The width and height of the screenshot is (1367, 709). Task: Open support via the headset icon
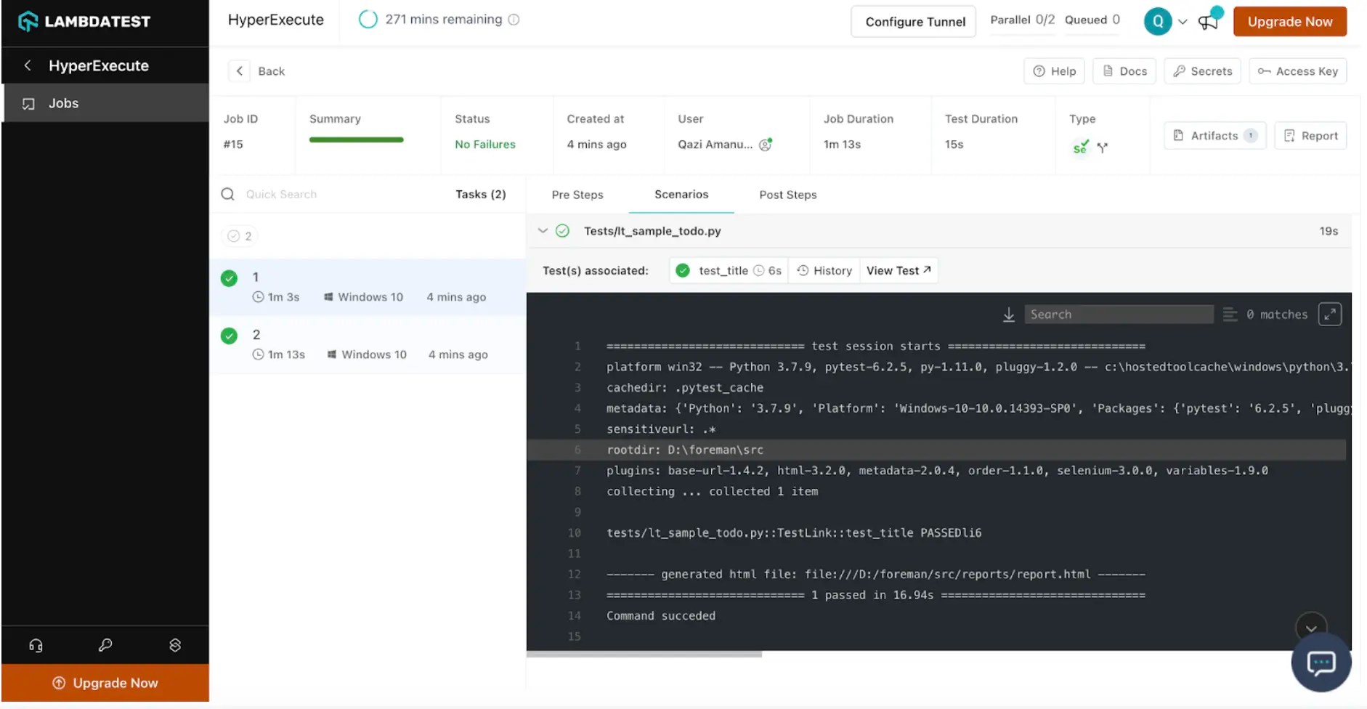(x=35, y=644)
